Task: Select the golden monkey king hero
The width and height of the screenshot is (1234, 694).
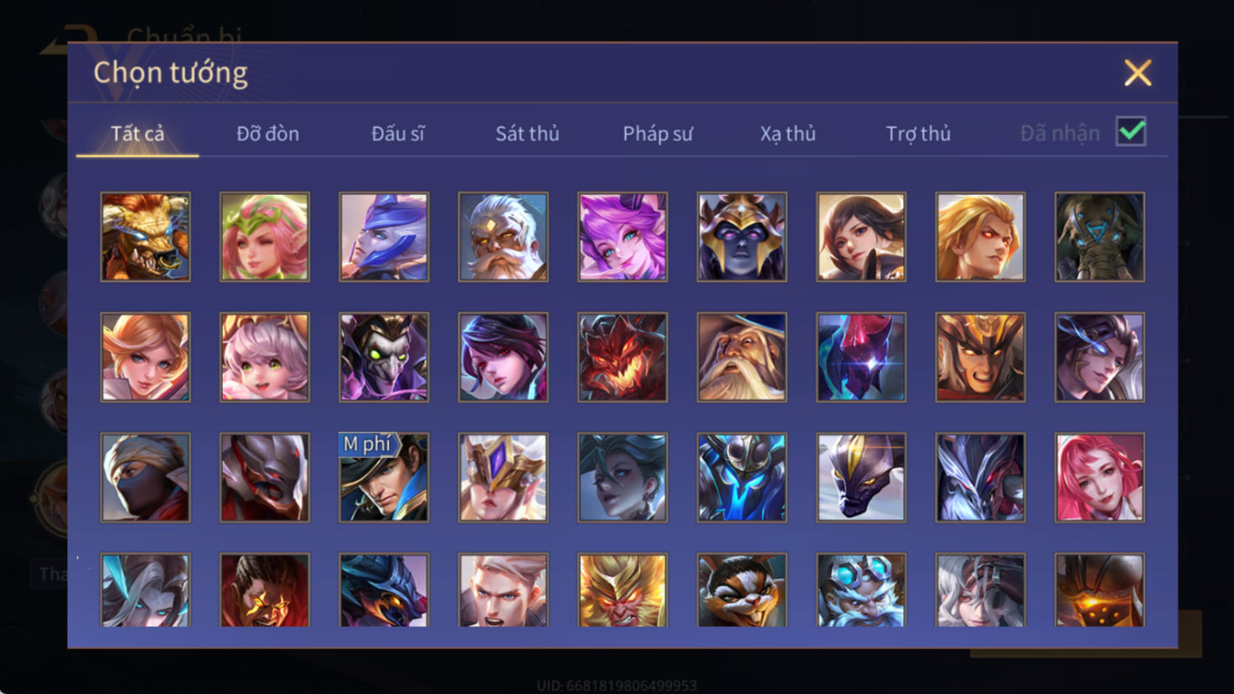Action: (x=622, y=590)
